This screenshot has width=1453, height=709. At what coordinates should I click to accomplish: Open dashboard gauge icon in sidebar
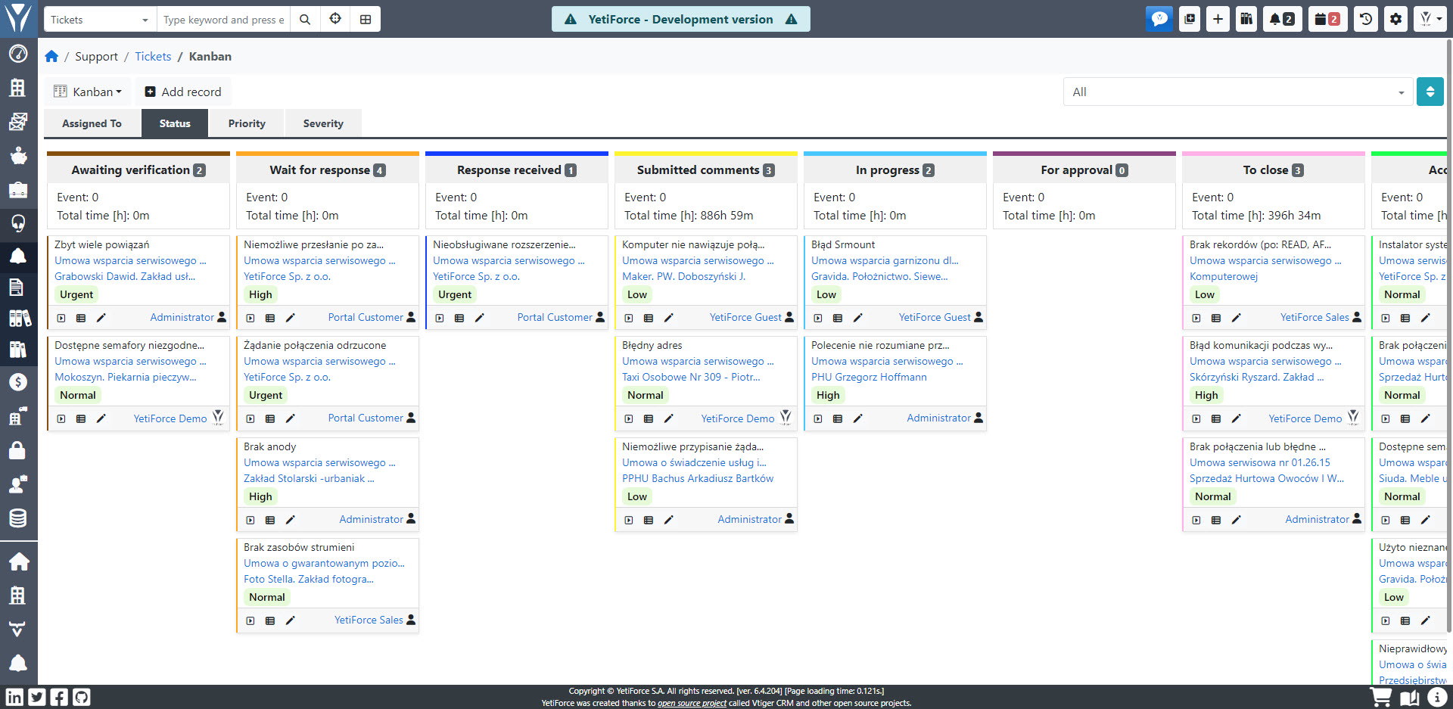click(18, 54)
